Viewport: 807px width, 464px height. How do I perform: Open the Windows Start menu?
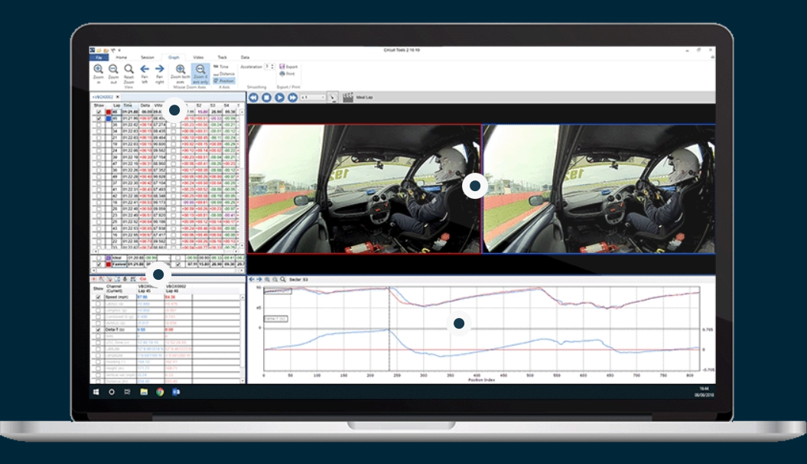click(x=96, y=392)
